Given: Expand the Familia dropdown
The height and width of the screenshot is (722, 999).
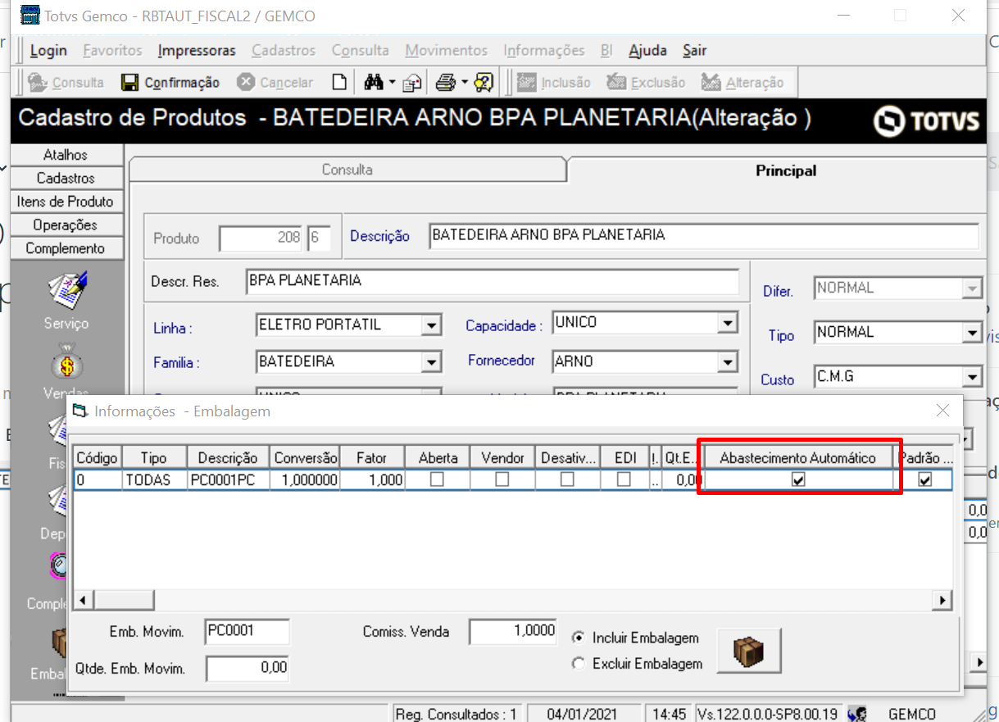Looking at the screenshot, I should [432, 362].
